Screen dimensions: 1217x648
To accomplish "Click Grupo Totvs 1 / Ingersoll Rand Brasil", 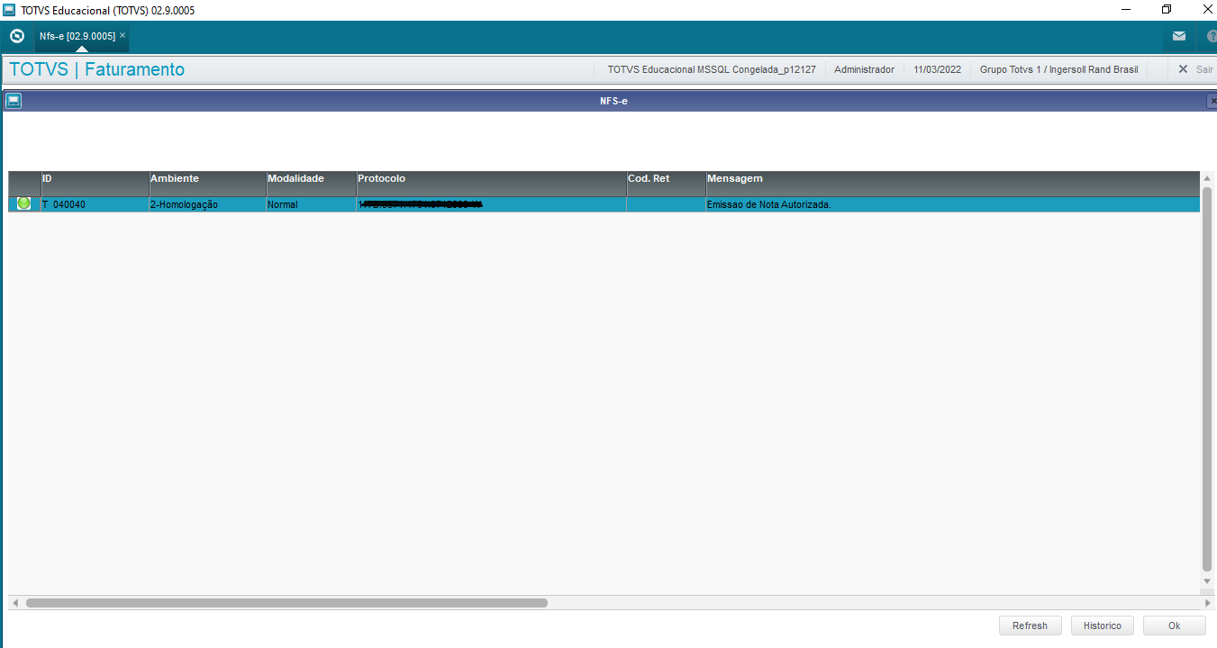I will coord(1058,69).
